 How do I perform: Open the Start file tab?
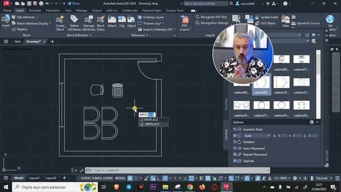[17, 42]
